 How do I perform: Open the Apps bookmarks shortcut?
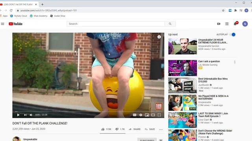[4, 16]
